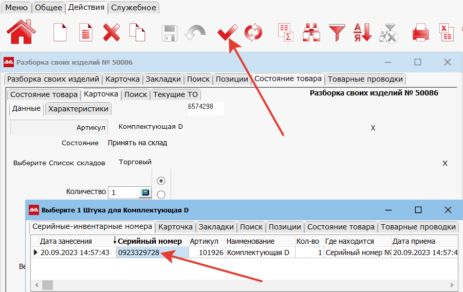Click the red X delete icon

coord(112,32)
